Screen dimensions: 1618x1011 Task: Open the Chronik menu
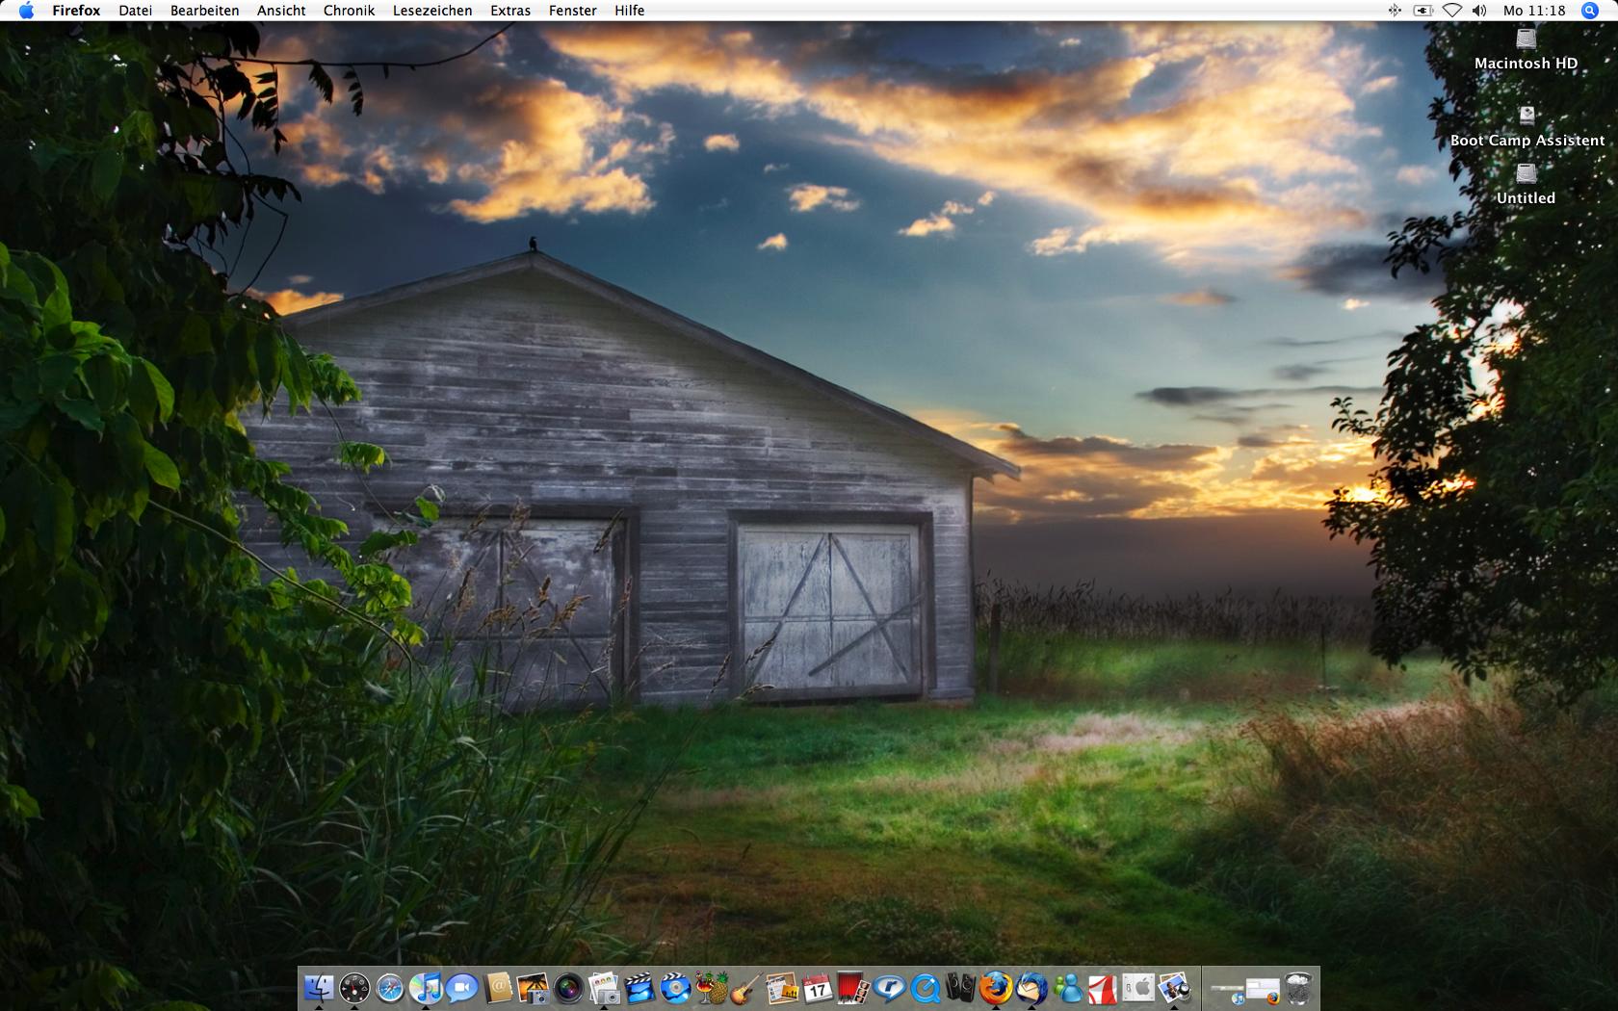click(x=349, y=11)
